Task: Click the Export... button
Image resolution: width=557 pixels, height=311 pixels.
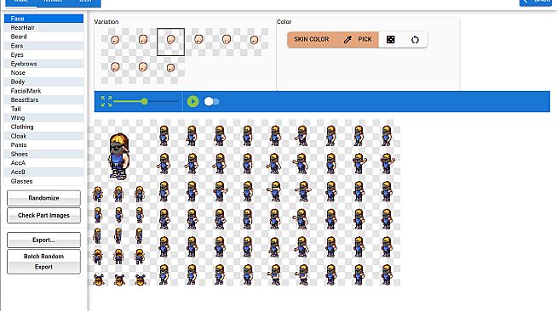Action: click(43, 240)
